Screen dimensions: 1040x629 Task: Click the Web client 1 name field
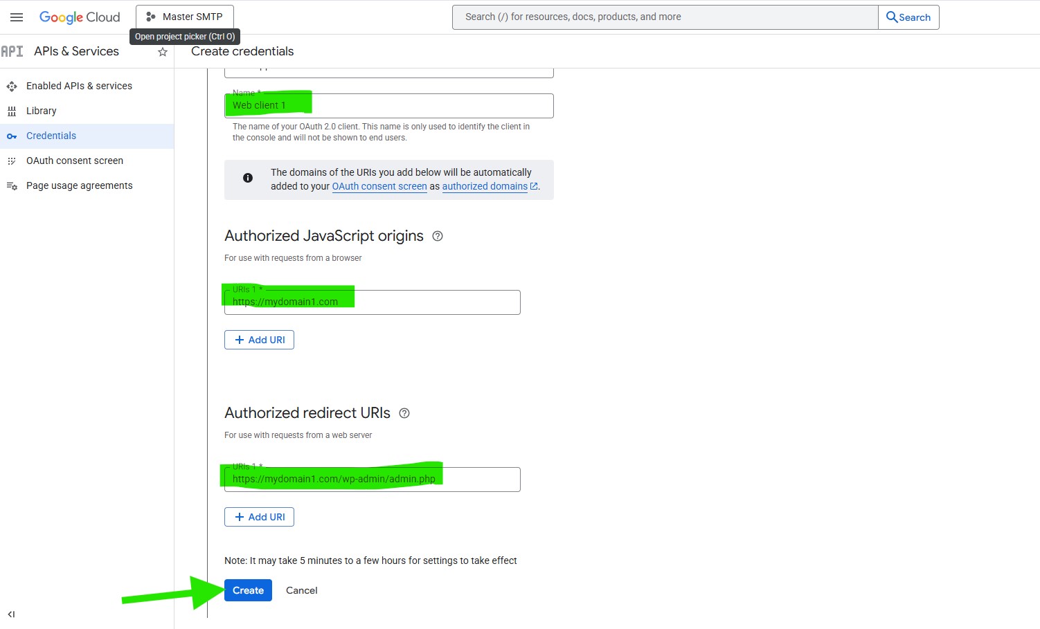coord(415,106)
